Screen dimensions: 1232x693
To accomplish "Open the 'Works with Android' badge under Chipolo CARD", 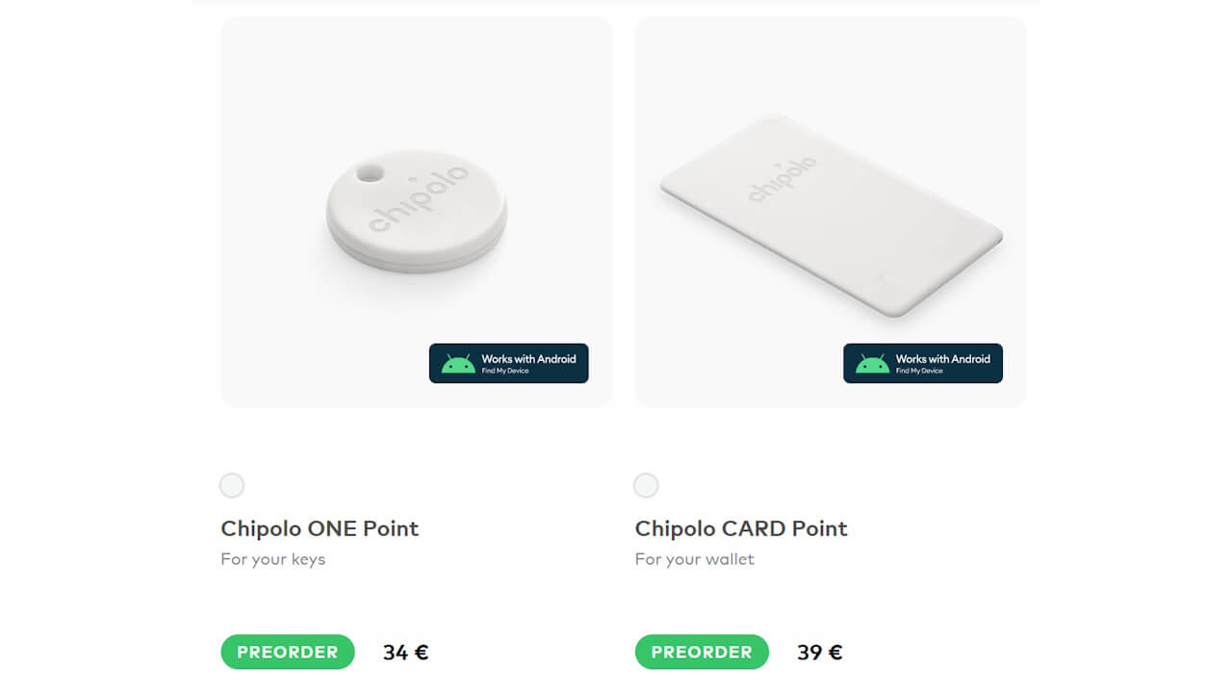I will 923,363.
